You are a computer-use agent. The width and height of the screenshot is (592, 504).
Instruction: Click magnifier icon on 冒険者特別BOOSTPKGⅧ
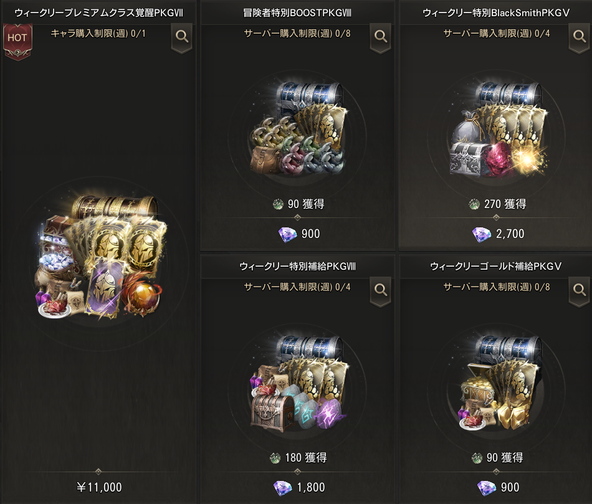click(381, 37)
